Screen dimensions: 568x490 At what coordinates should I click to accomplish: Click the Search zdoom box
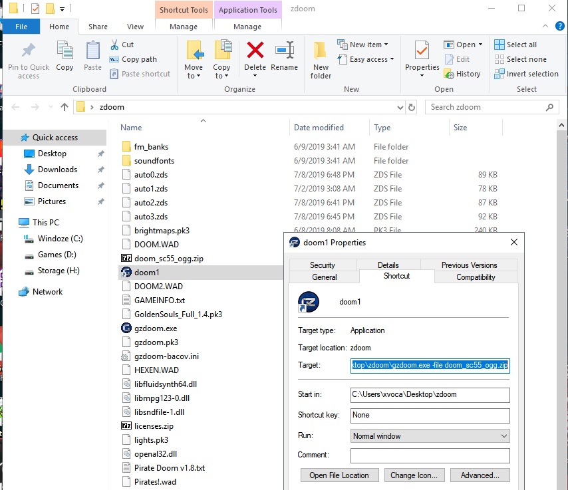(491, 107)
